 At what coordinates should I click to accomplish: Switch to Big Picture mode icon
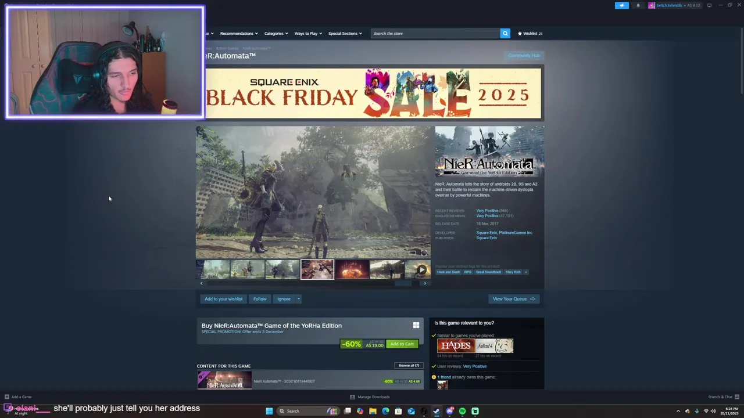(x=709, y=5)
